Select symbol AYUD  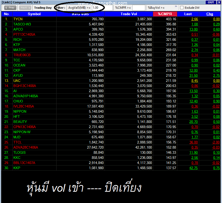(18, 76)
